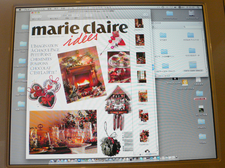The width and height of the screenshot is (225, 168).
Task: Select the marie-claire-idees11 folder
Action: click(x=165, y=68)
